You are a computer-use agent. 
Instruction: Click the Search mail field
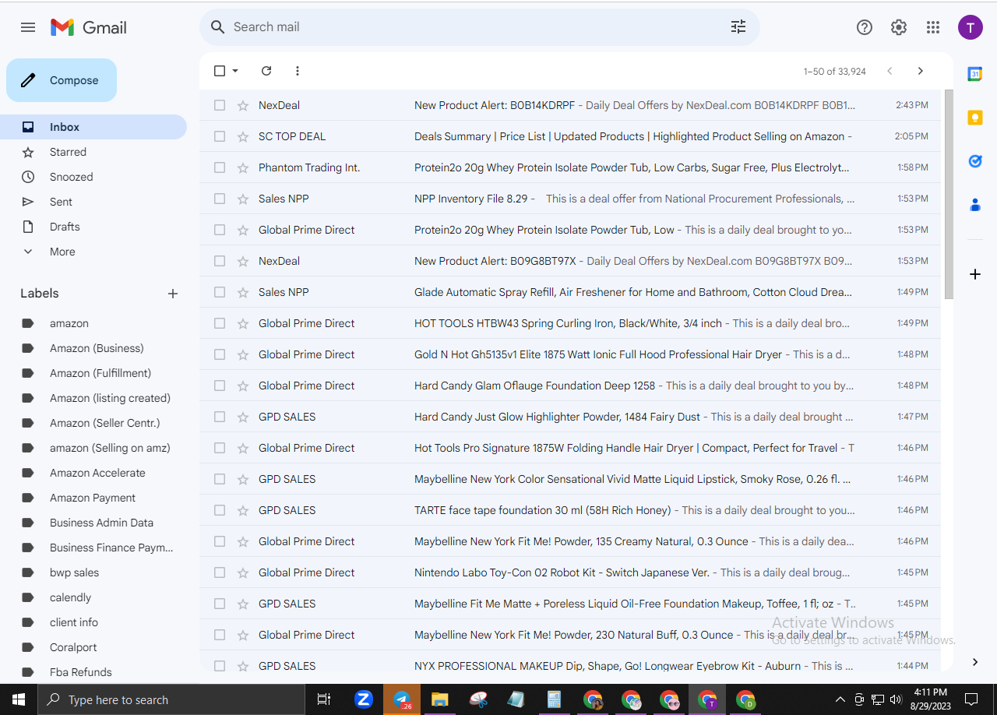coord(480,27)
